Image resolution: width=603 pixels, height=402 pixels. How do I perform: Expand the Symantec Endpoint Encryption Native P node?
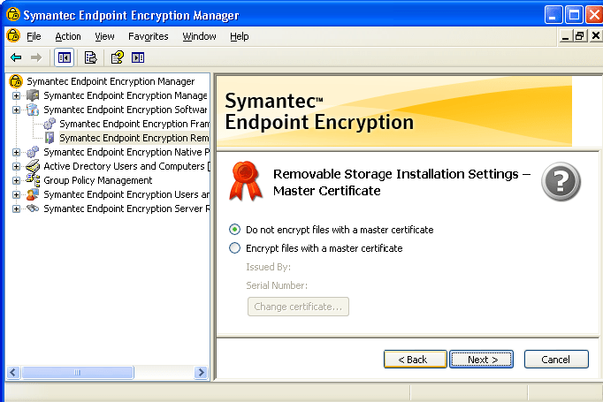[x=16, y=152]
